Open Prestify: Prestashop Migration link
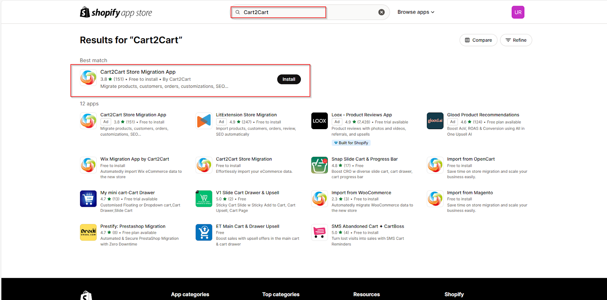The height and width of the screenshot is (300, 607). pos(133,227)
